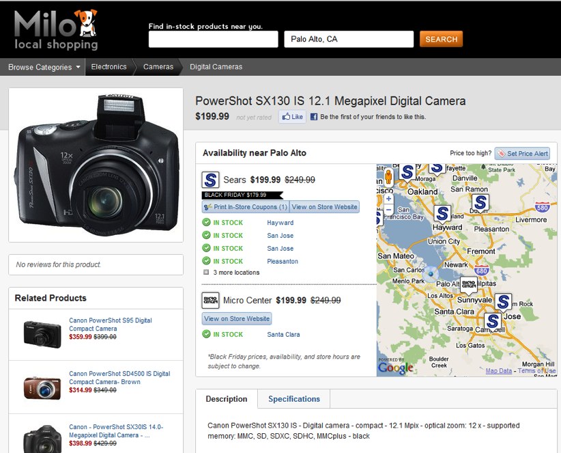Click the Terms of Use link on map
Image resolution: width=561 pixels, height=453 pixels.
click(536, 371)
